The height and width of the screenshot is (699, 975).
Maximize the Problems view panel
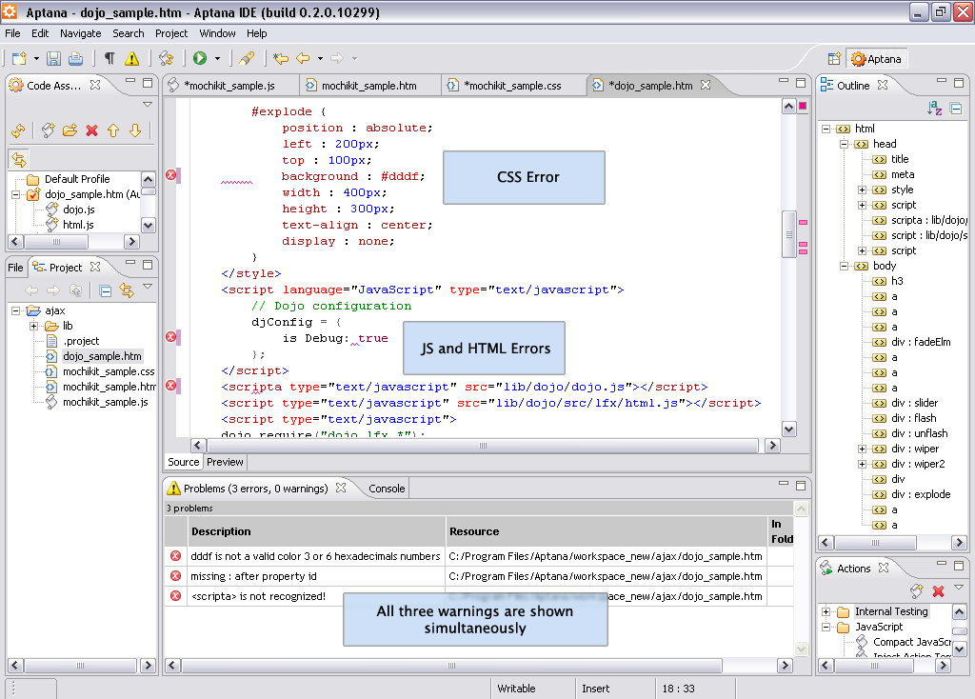tap(801, 486)
